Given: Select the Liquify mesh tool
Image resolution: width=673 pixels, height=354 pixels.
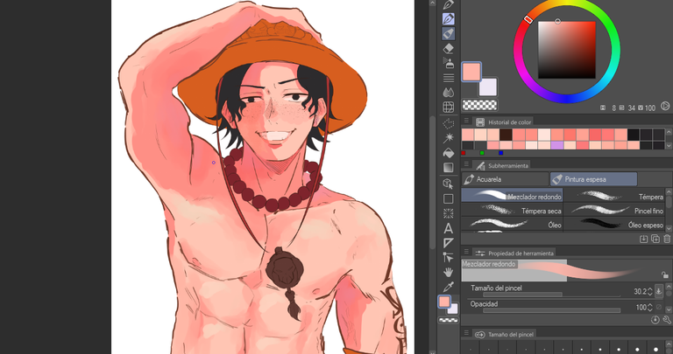Looking at the screenshot, I should tap(449, 107).
